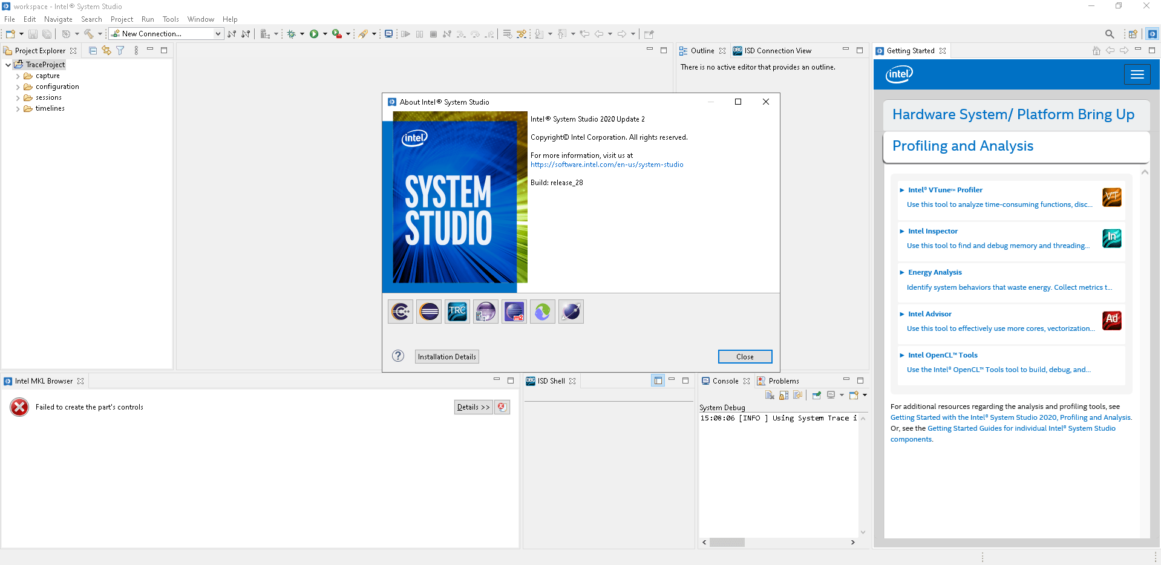Toggle Link with Editor in Project Explorer
1161x565 pixels.
[106, 51]
